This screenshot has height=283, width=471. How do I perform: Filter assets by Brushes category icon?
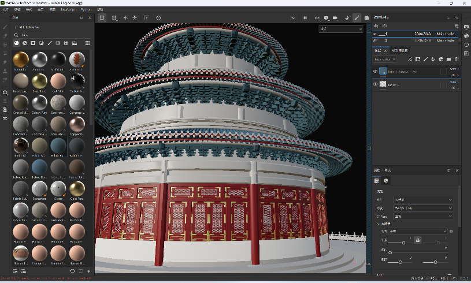tap(50, 43)
